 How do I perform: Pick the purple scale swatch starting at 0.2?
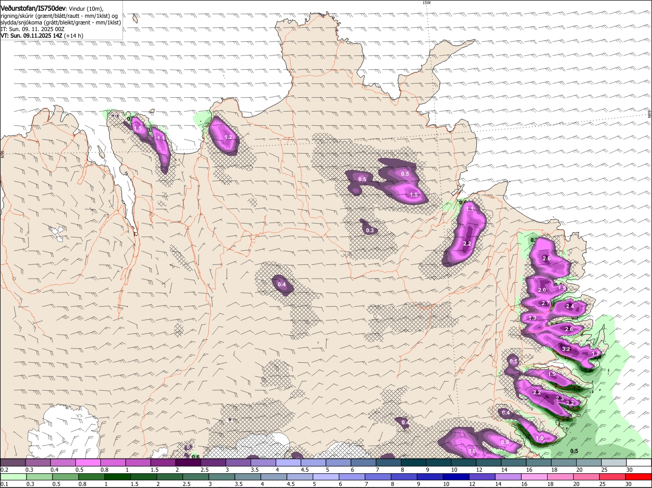pos(13,463)
